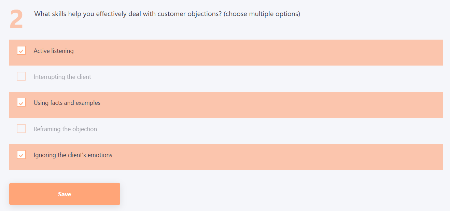Click the customer objections question text
Viewport: 450px width, 211px height.
coord(128,14)
